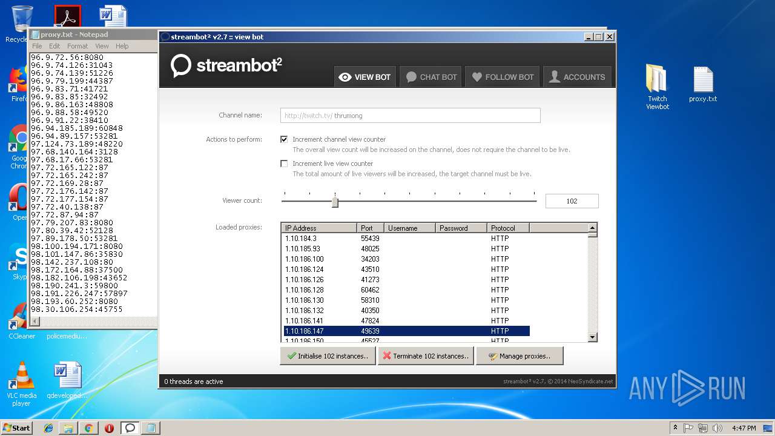Click the taskbar clock showing 4:47 PM
This screenshot has height=436, width=775.
tap(744, 428)
